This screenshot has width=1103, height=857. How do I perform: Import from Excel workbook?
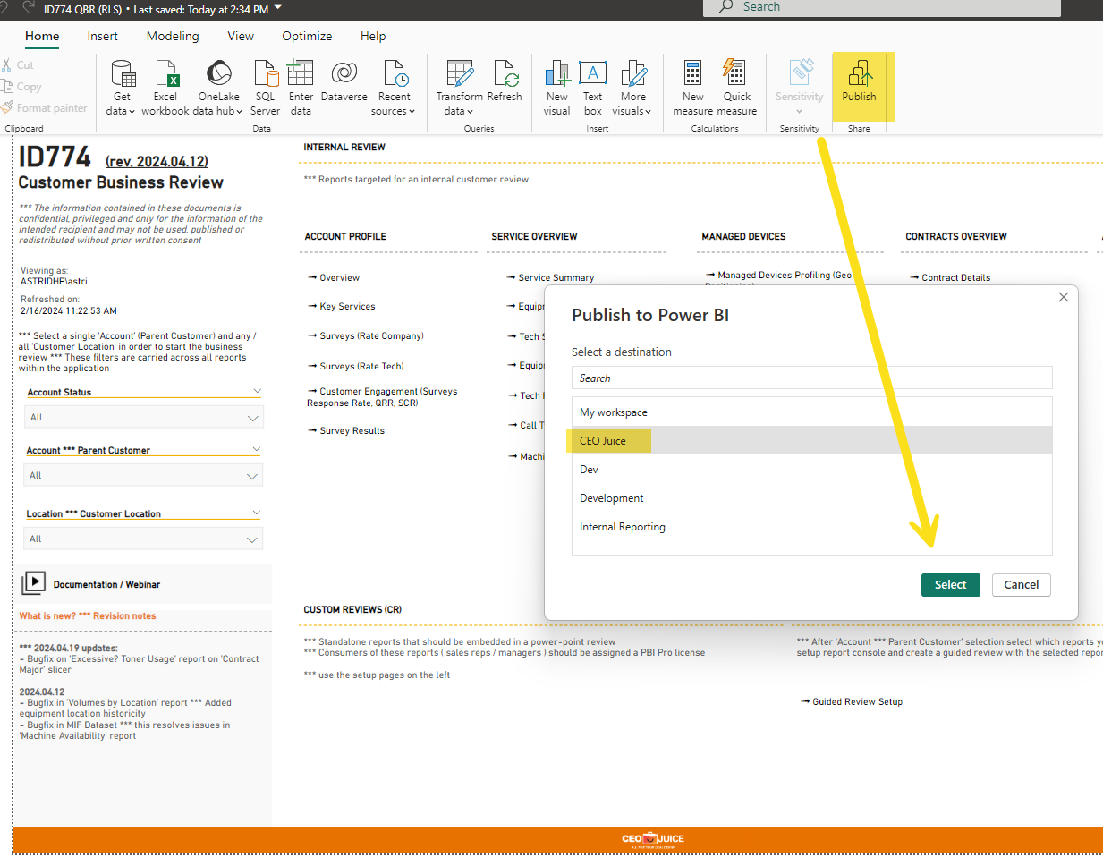point(165,88)
